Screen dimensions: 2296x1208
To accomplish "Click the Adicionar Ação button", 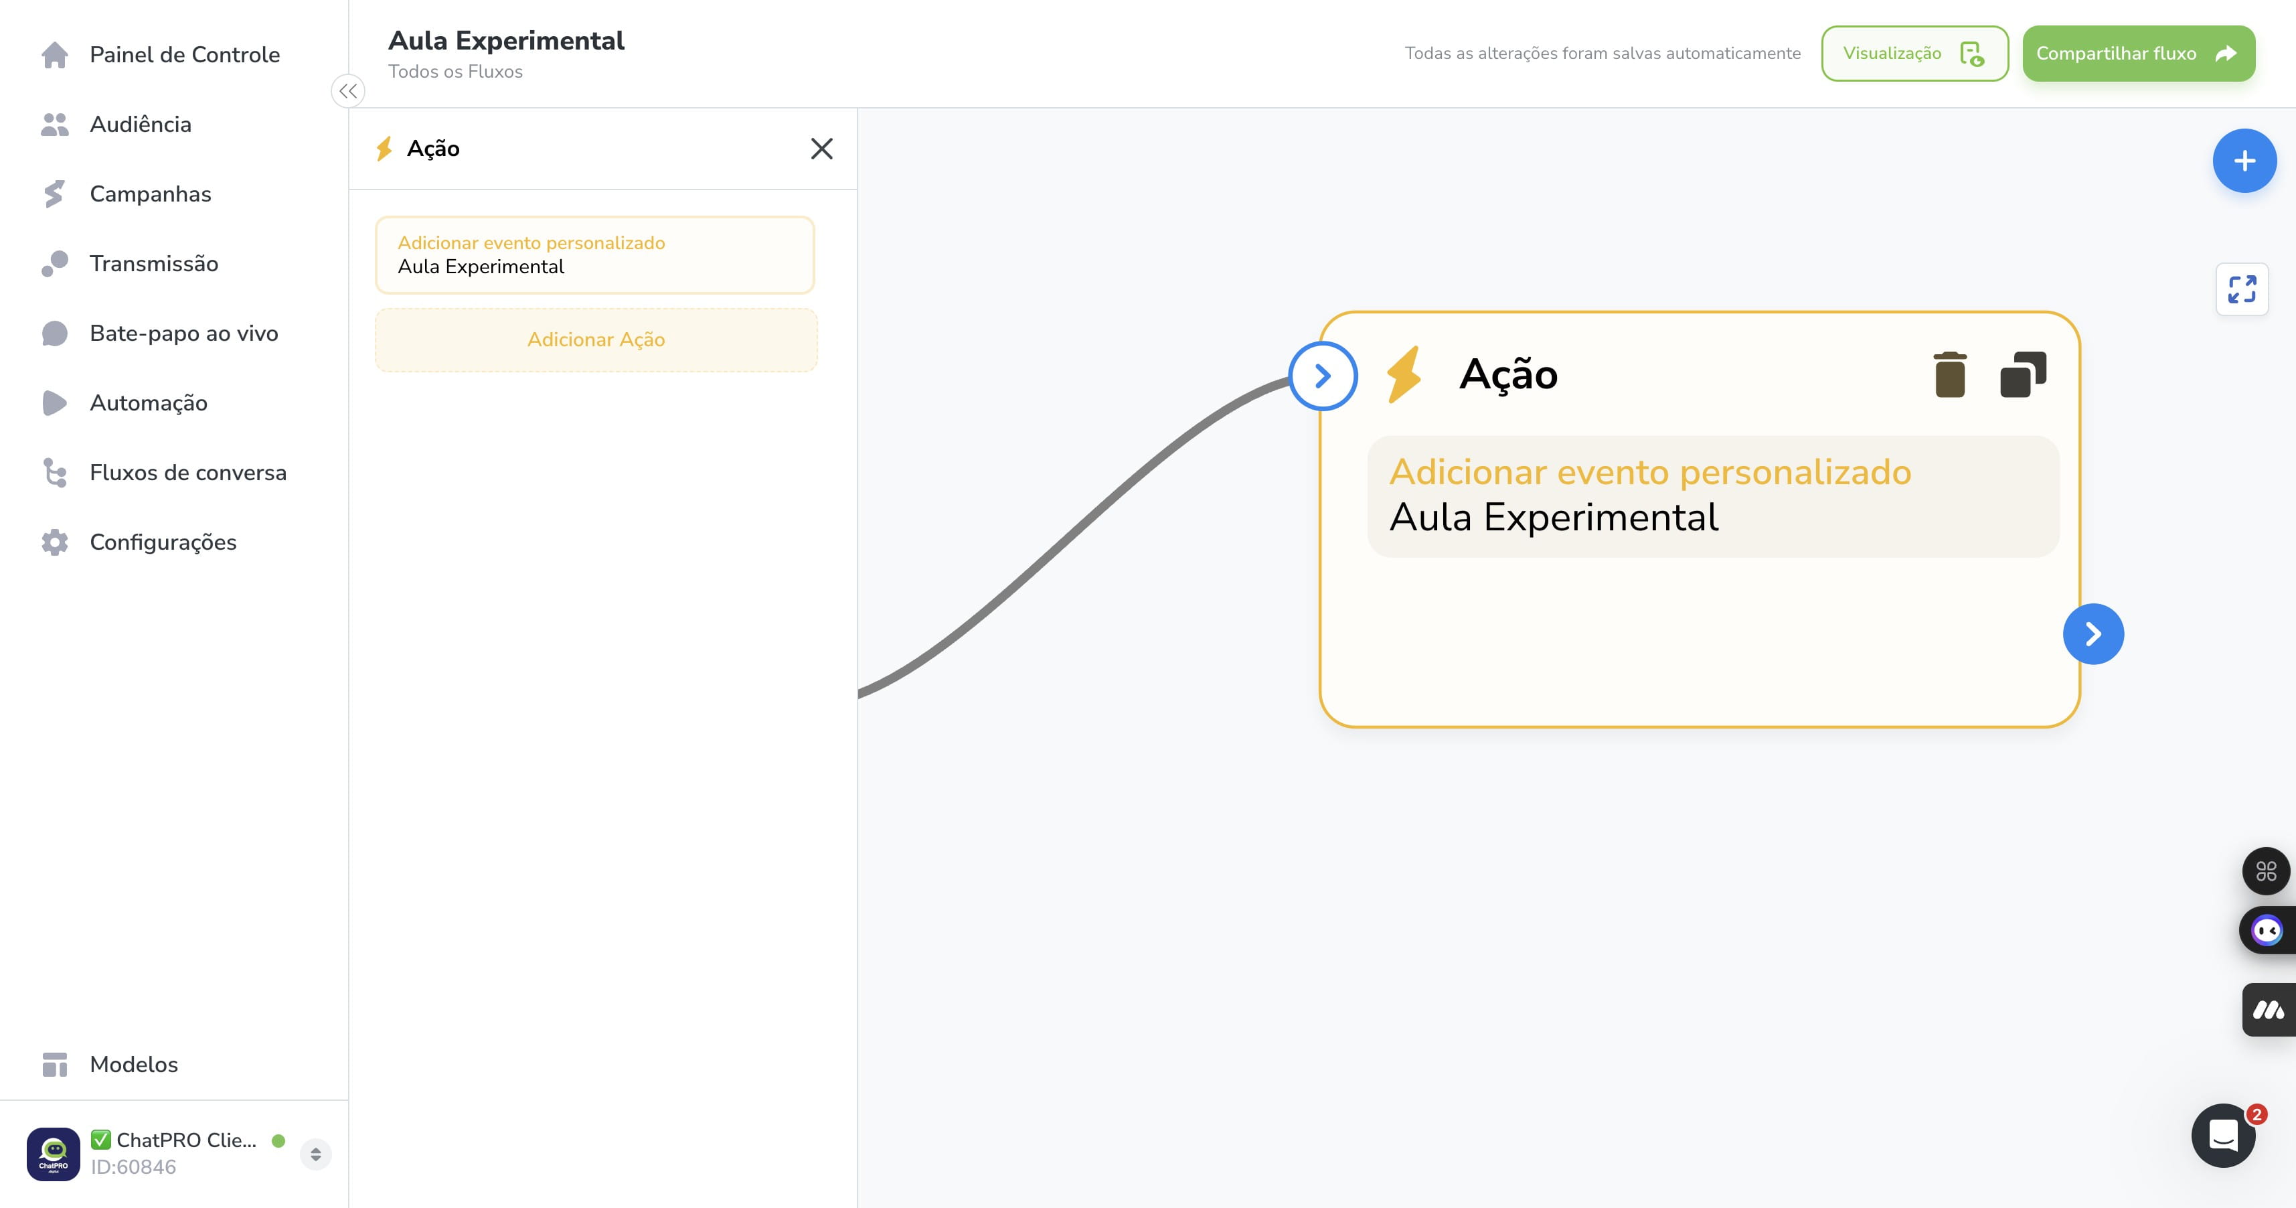I will click(x=595, y=339).
